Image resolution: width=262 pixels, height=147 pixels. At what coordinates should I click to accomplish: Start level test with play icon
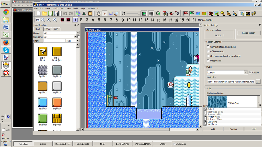click(x=144, y=13)
